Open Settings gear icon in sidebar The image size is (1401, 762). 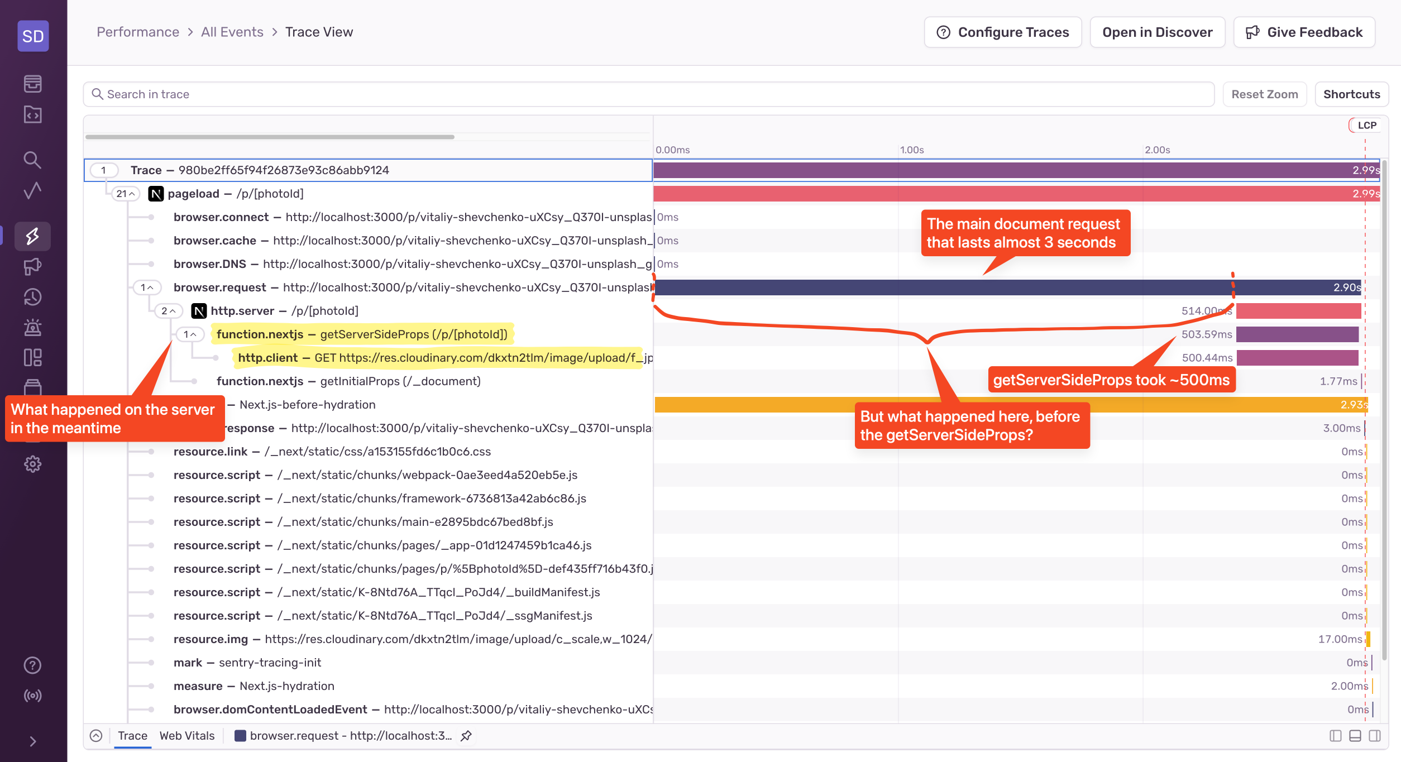(32, 464)
